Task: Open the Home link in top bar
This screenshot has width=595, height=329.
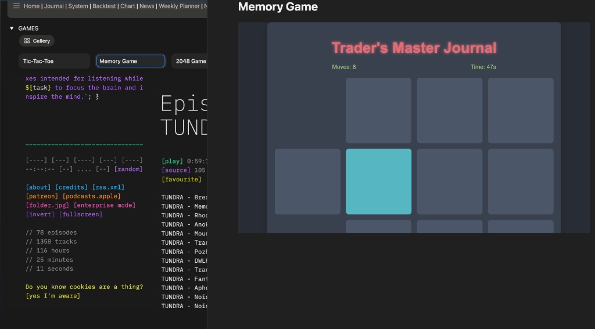Action: [x=31, y=6]
